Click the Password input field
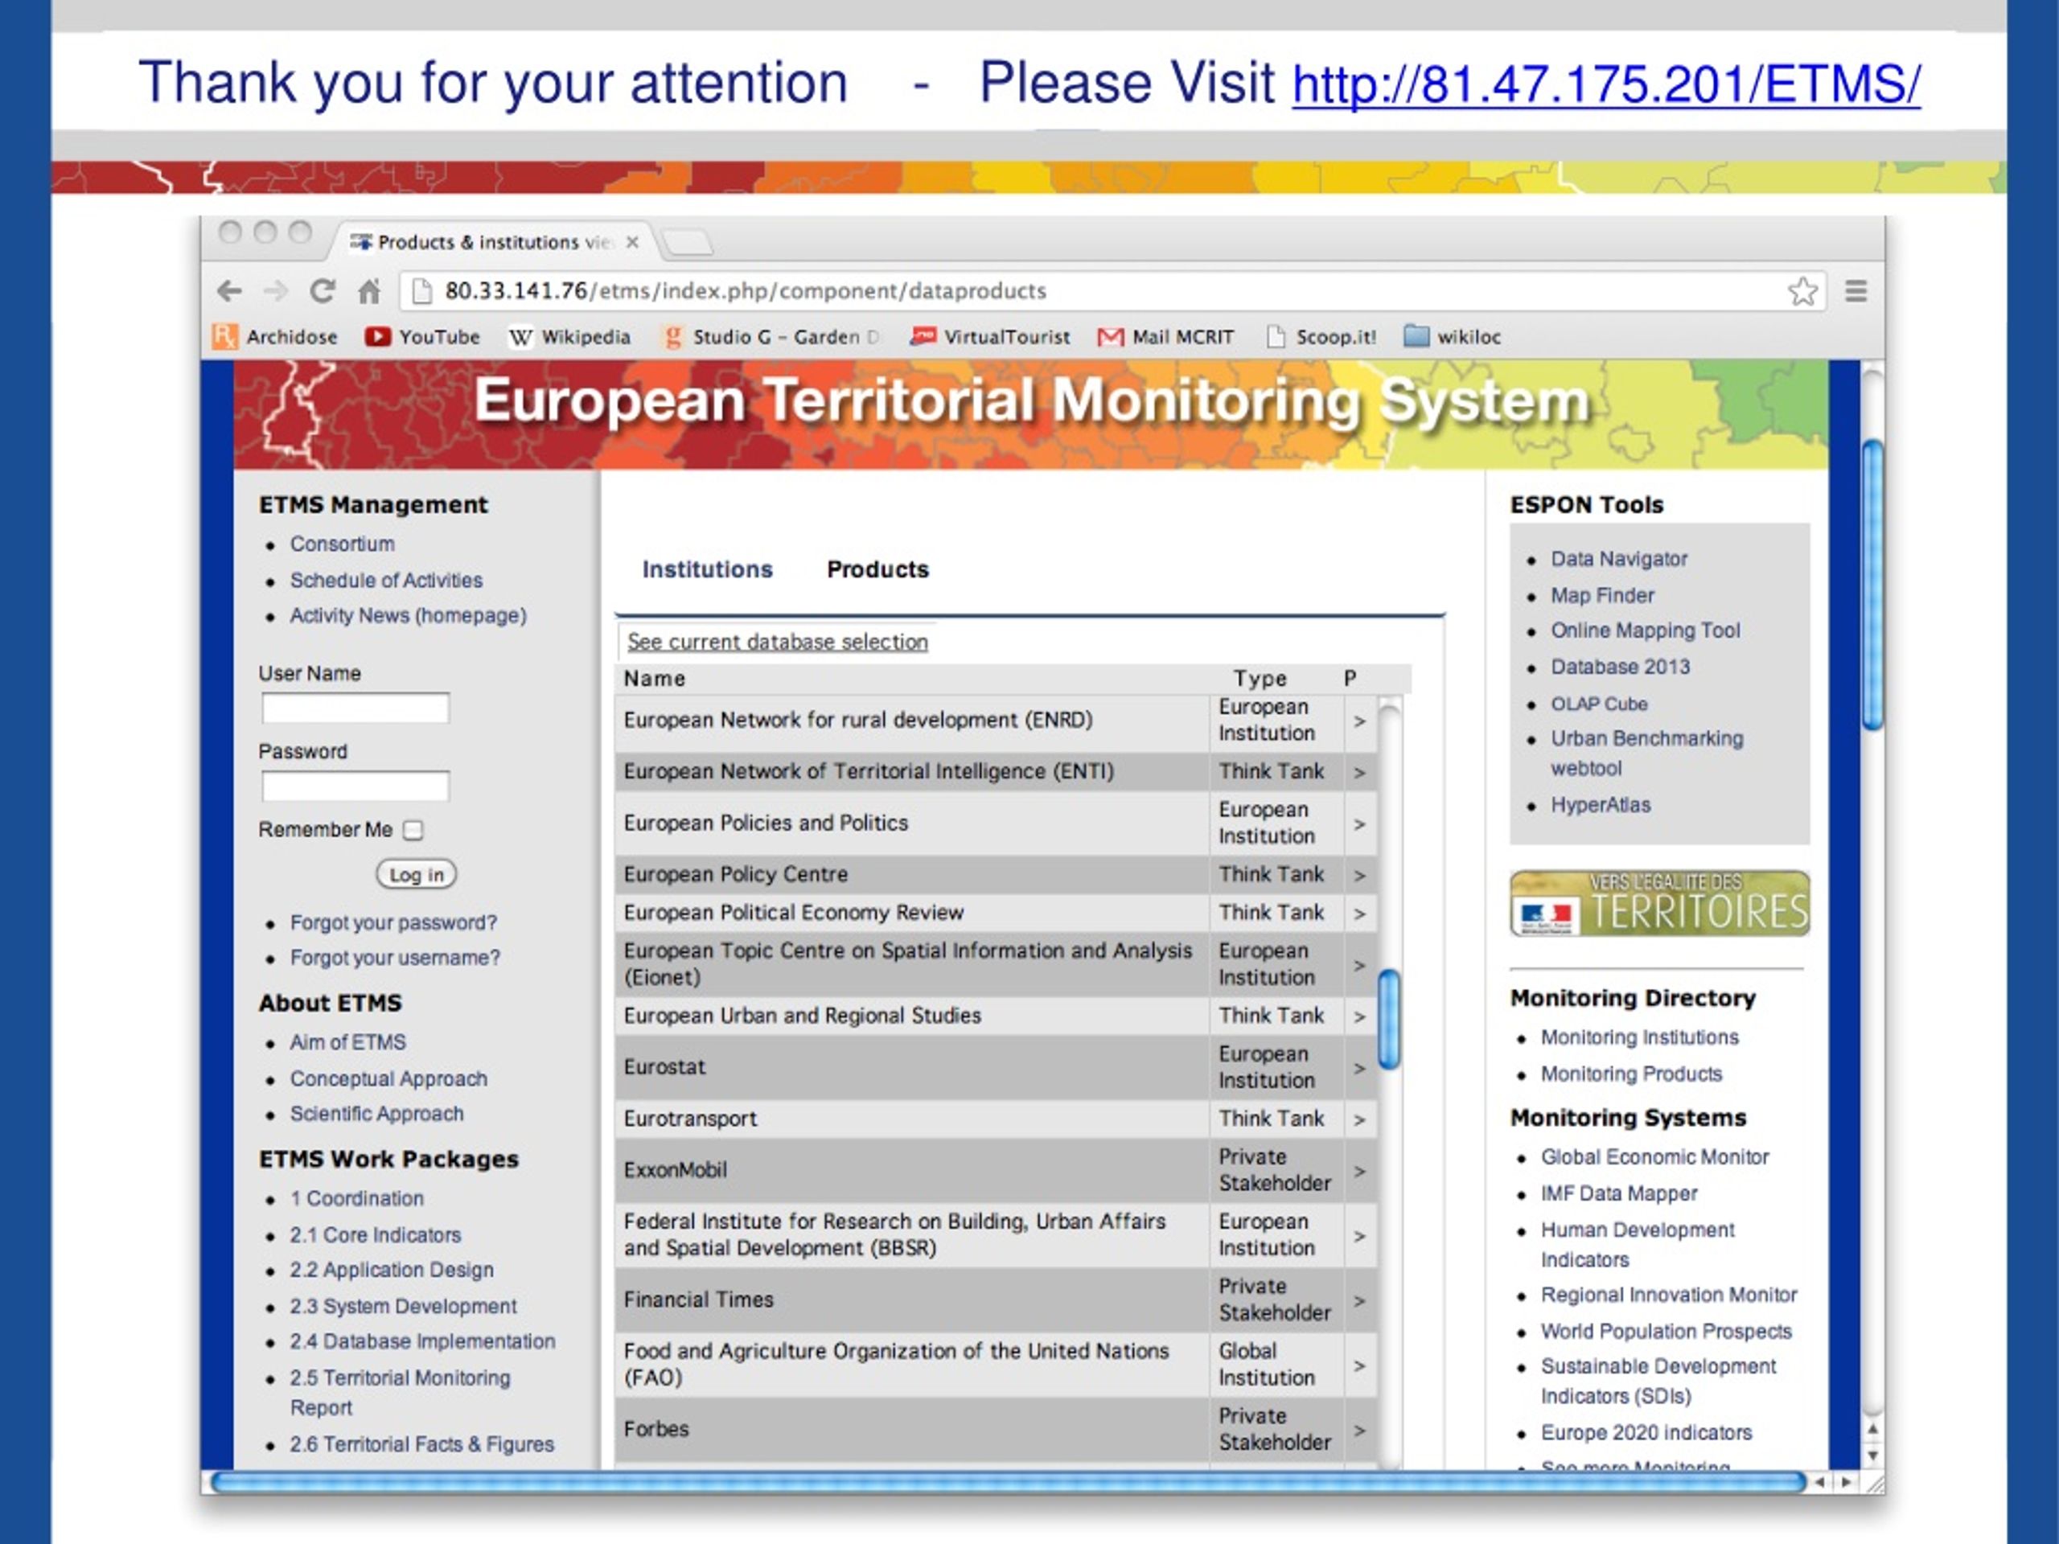 (x=355, y=786)
